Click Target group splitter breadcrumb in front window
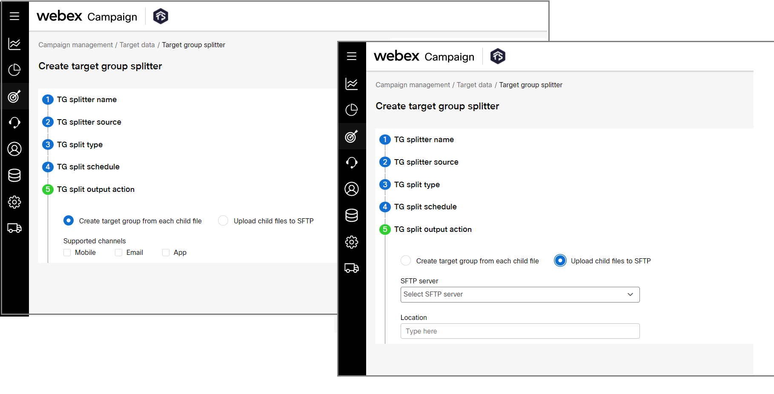The height and width of the screenshot is (394, 774). click(x=530, y=85)
